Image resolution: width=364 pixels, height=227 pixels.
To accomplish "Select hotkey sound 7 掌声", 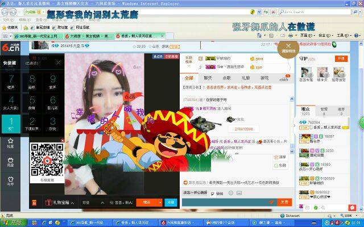I will [x=11, y=82].
